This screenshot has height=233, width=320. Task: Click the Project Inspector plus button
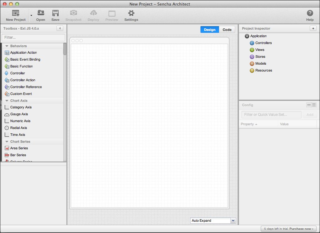point(313,28)
